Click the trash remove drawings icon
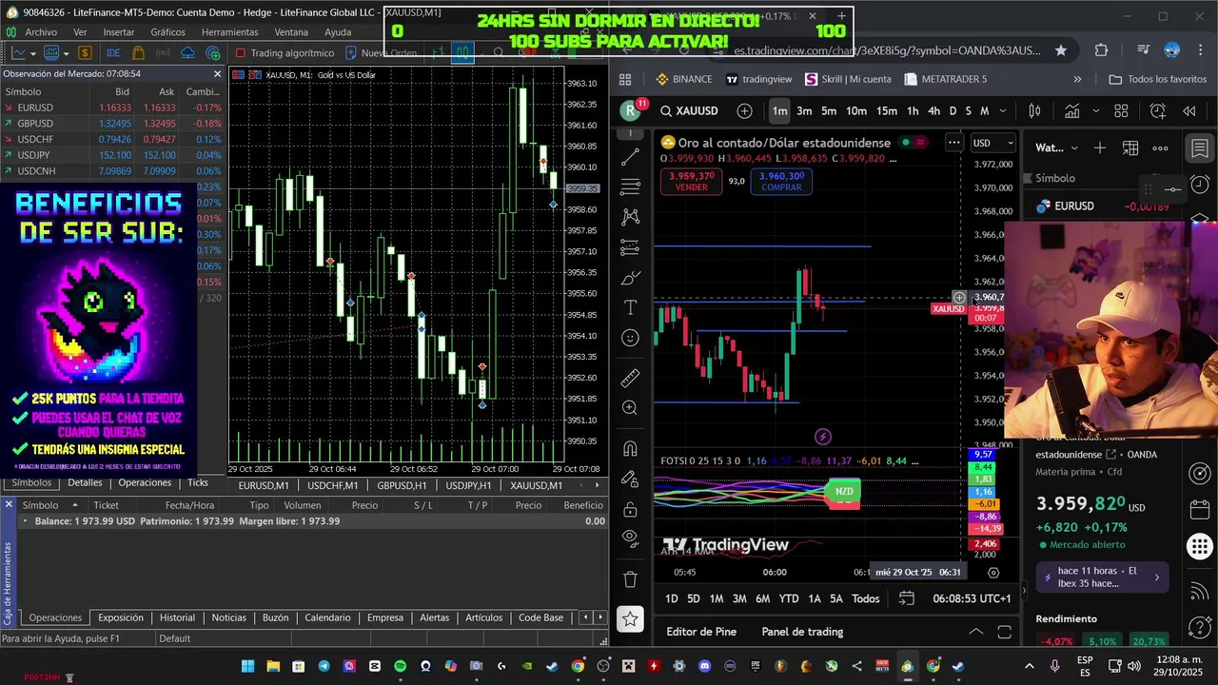 [x=630, y=578]
